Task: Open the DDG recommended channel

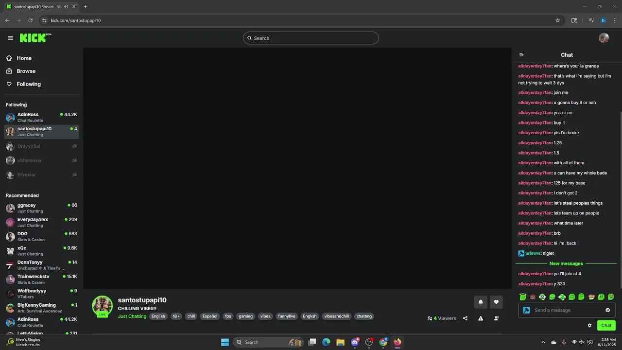Action: 41,236
